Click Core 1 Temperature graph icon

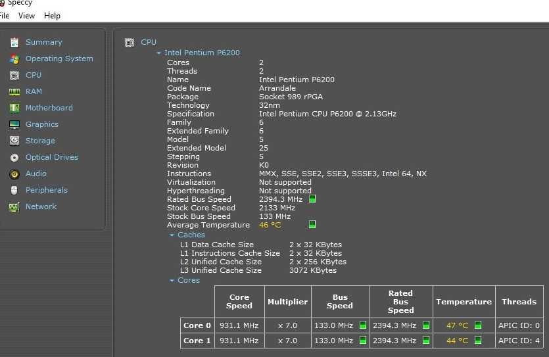pos(477,340)
